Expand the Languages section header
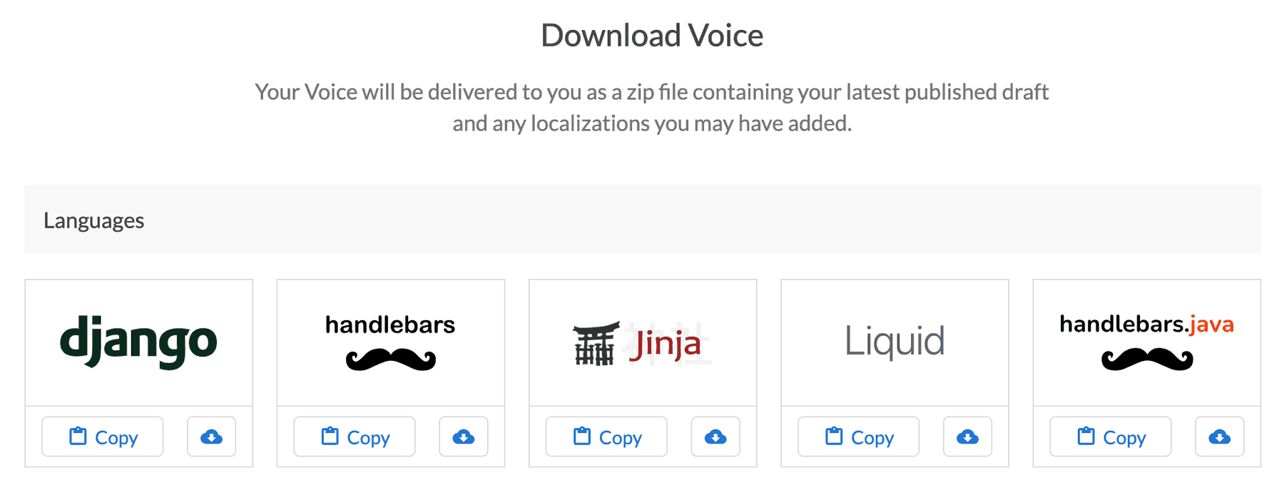 tap(93, 220)
